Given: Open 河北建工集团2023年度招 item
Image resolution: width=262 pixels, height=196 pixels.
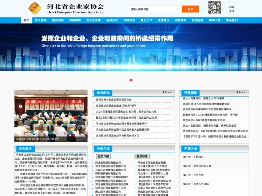Looking at the screenshot, I should (x=152, y=166).
